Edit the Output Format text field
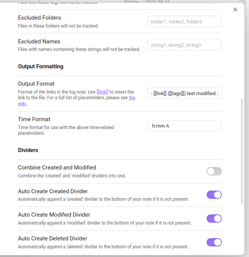Screen dimensions: 249x257 tap(184, 93)
